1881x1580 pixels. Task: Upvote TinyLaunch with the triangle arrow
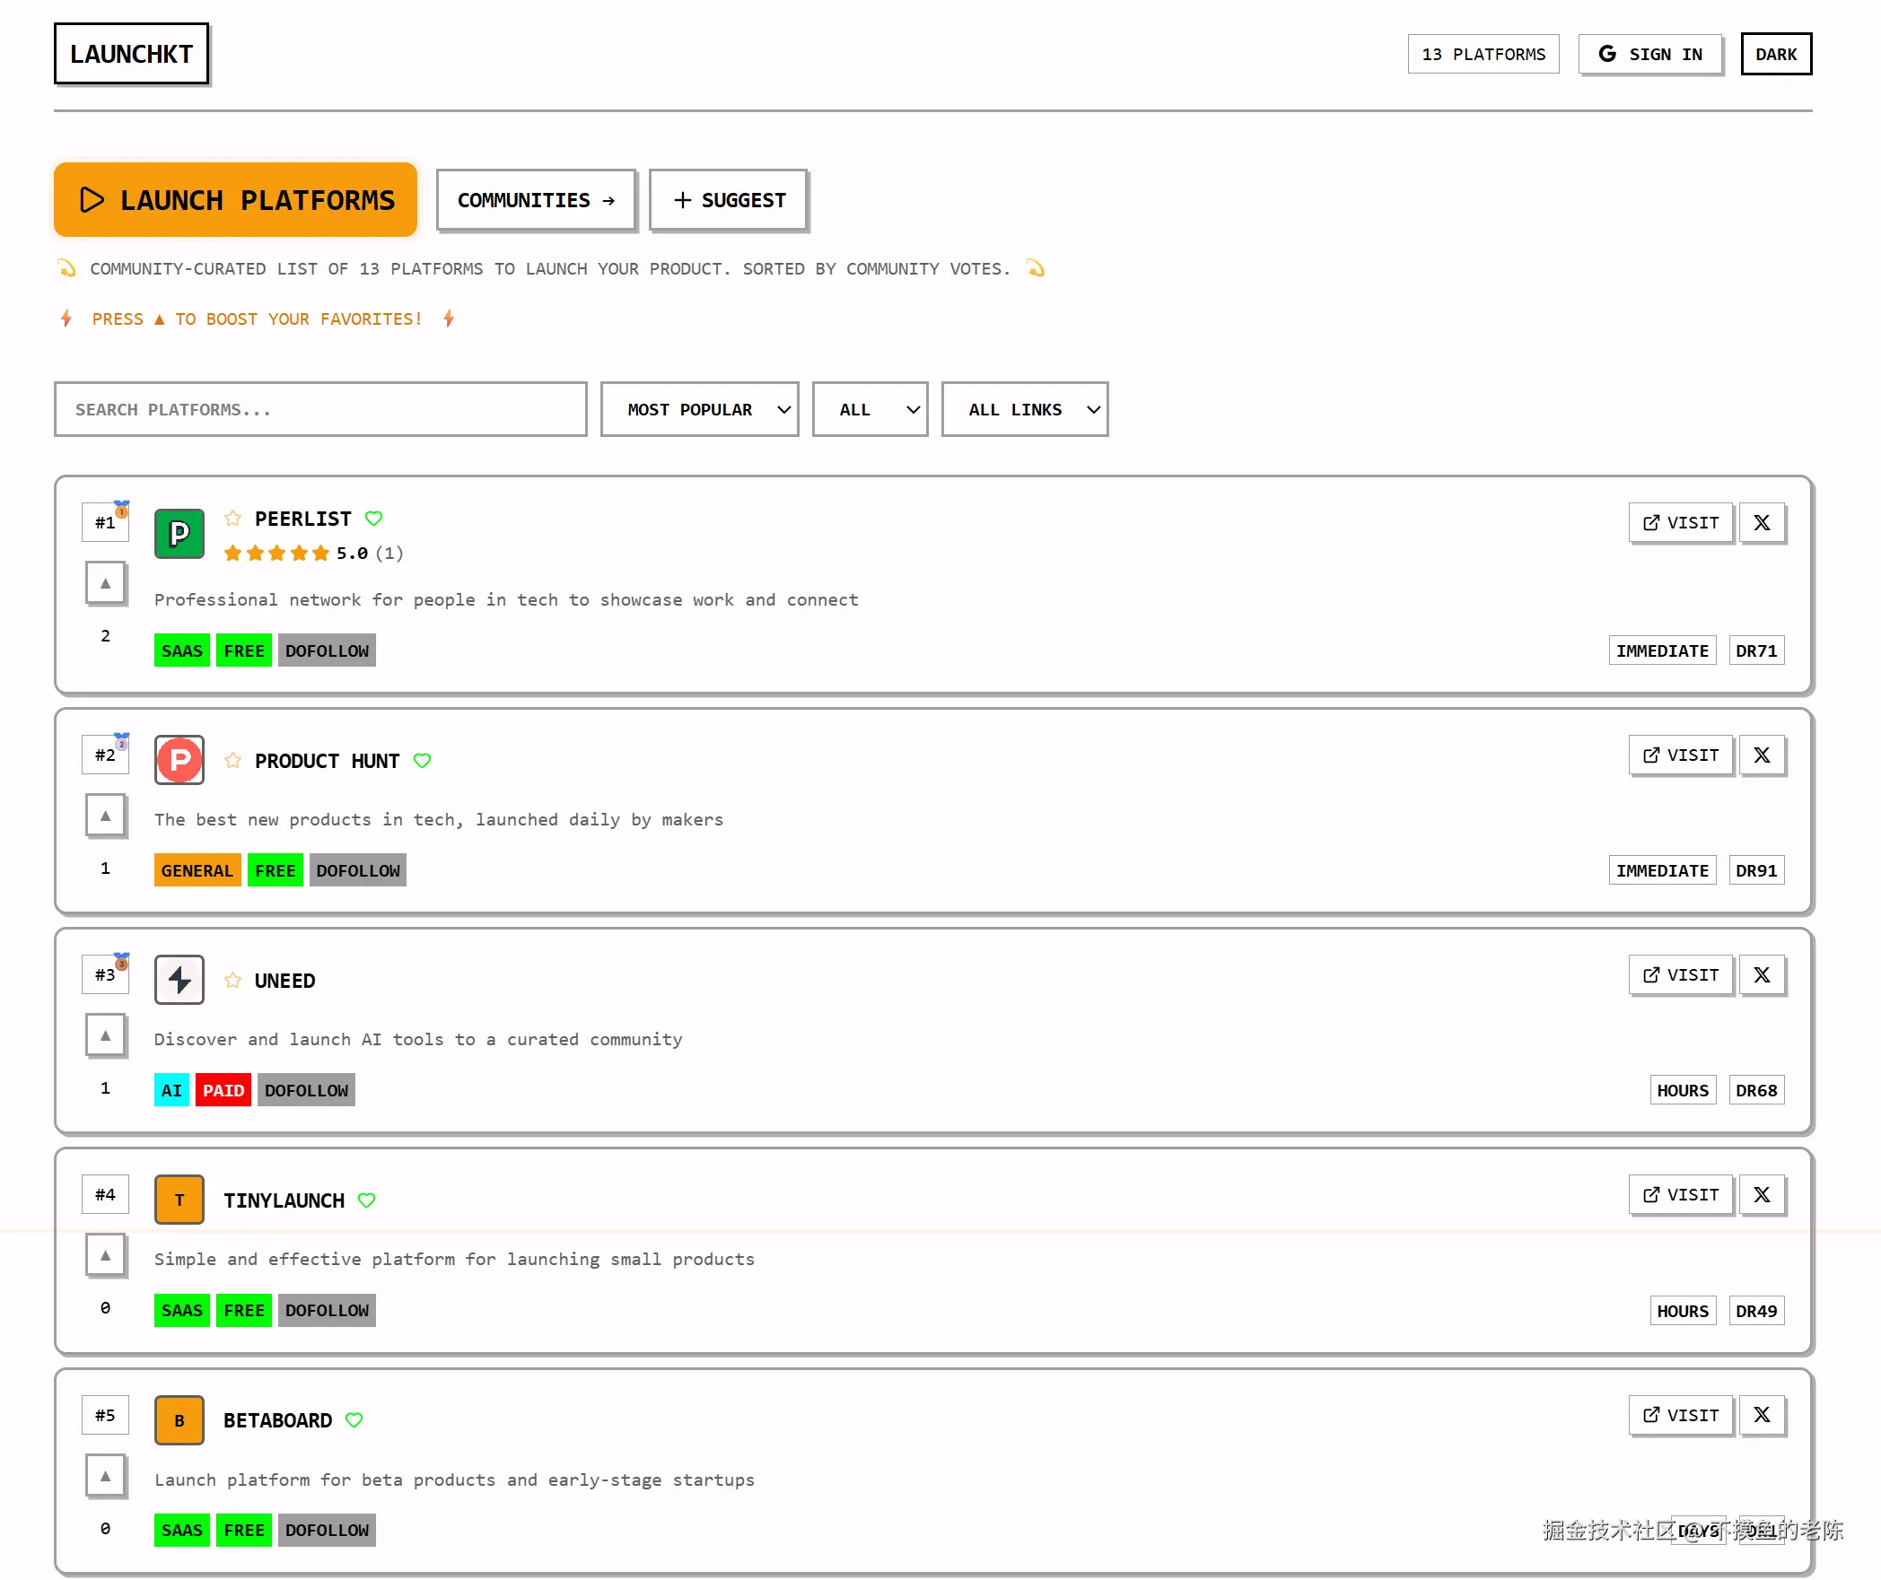pyautogui.click(x=106, y=1255)
